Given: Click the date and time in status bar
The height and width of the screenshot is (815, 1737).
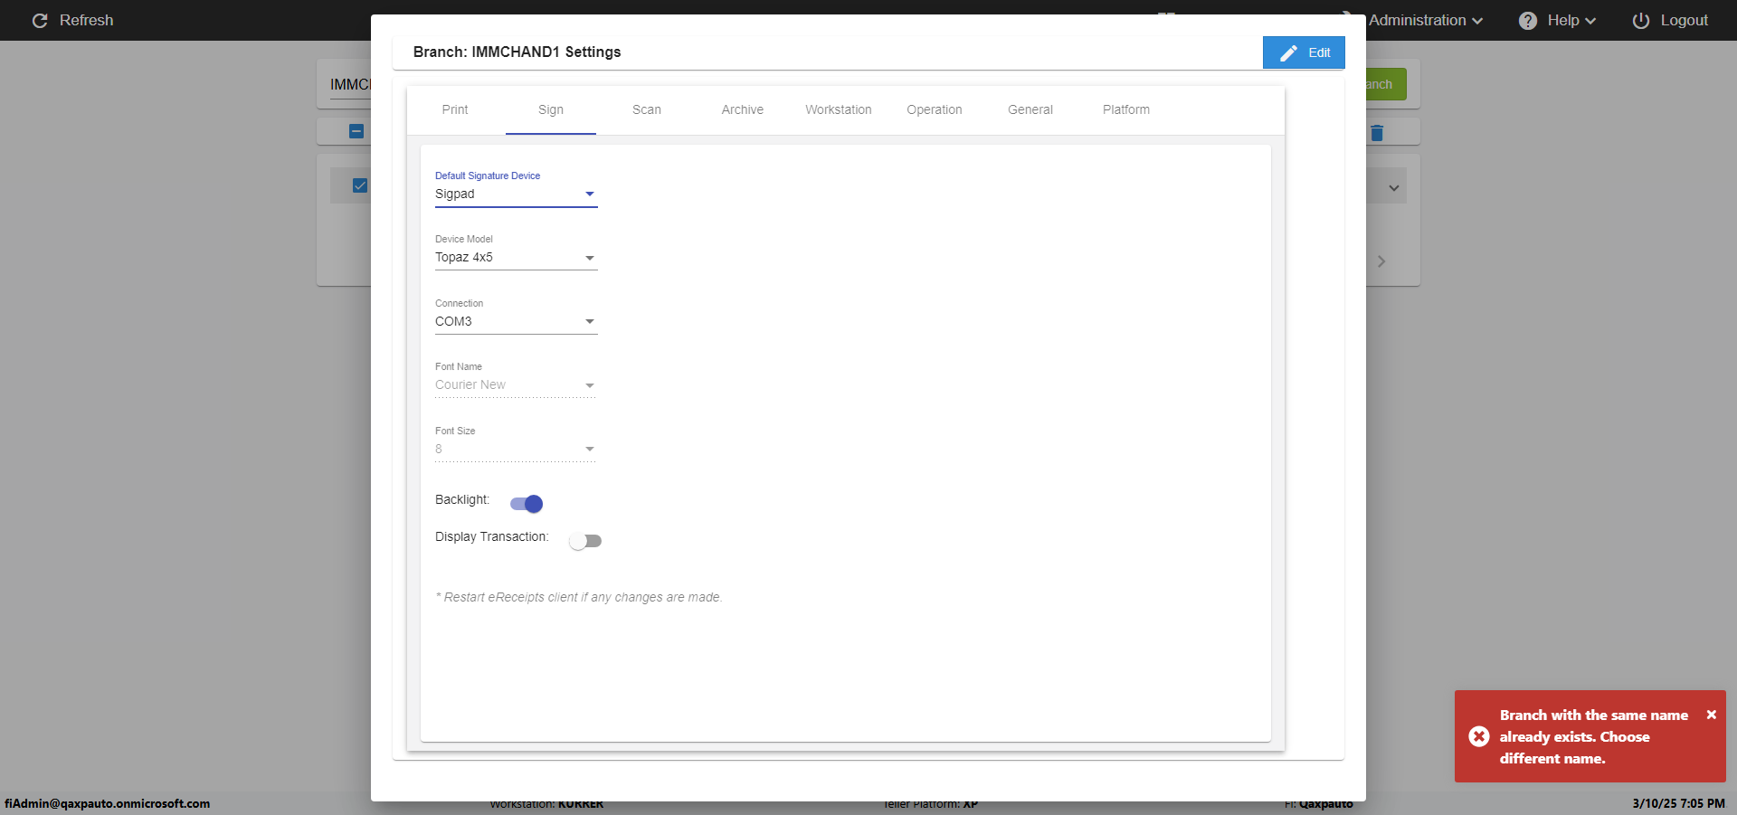Looking at the screenshot, I should (1679, 803).
